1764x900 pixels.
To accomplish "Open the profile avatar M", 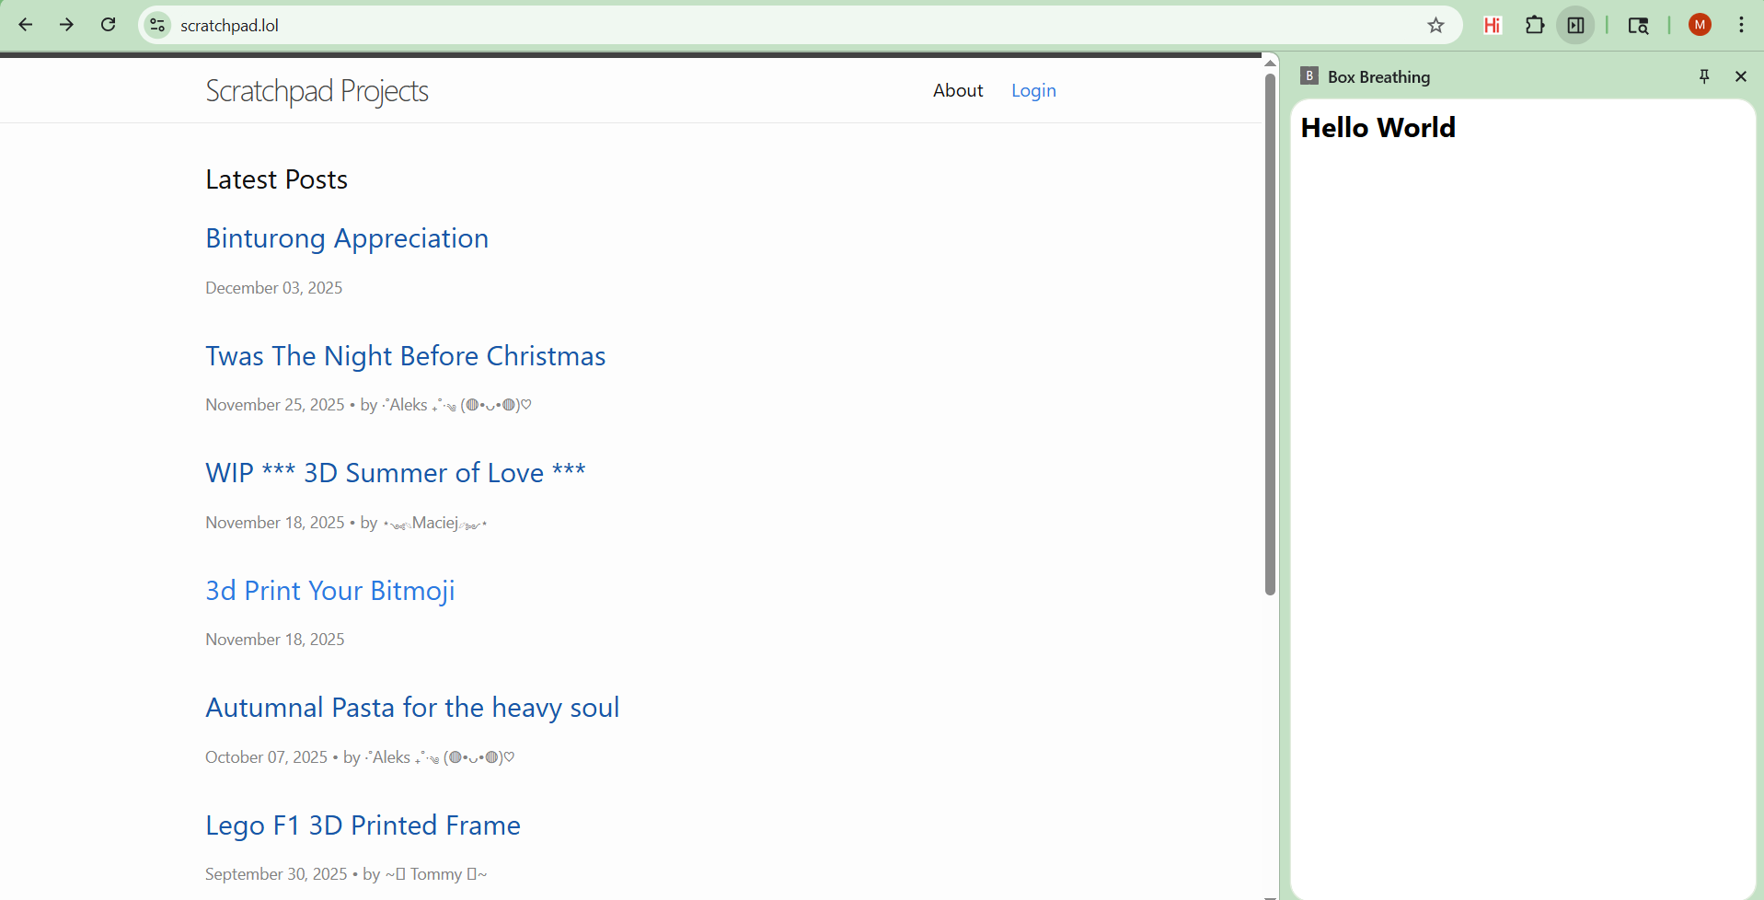I will click(x=1700, y=25).
